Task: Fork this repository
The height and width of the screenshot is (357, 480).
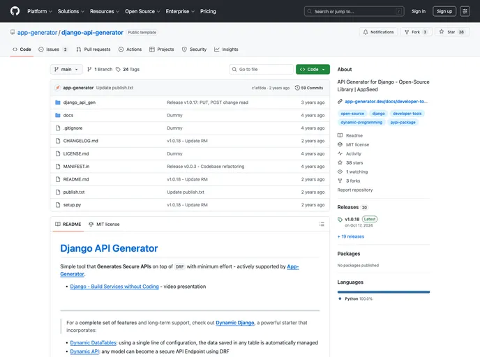Action: 416,32
